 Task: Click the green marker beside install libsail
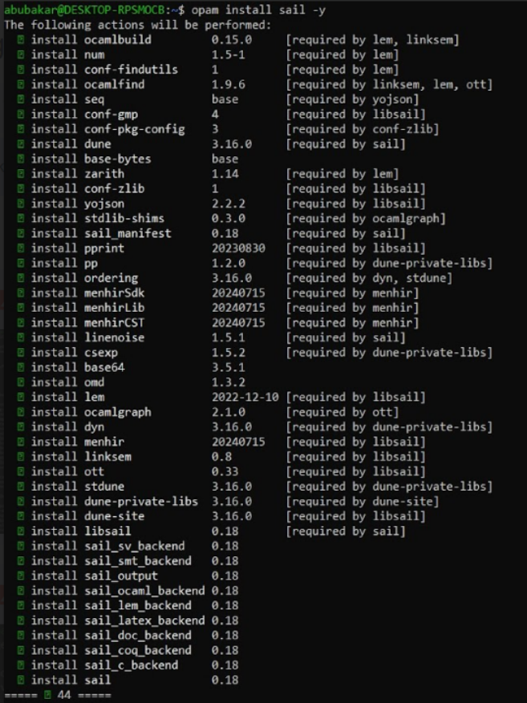21,531
